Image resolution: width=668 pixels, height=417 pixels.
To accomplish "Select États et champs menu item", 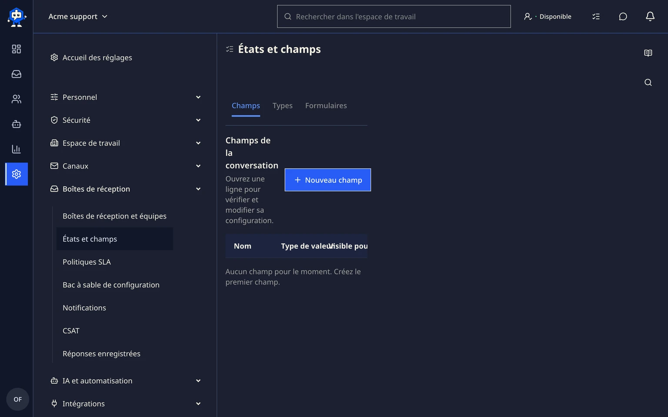I will [x=115, y=239].
